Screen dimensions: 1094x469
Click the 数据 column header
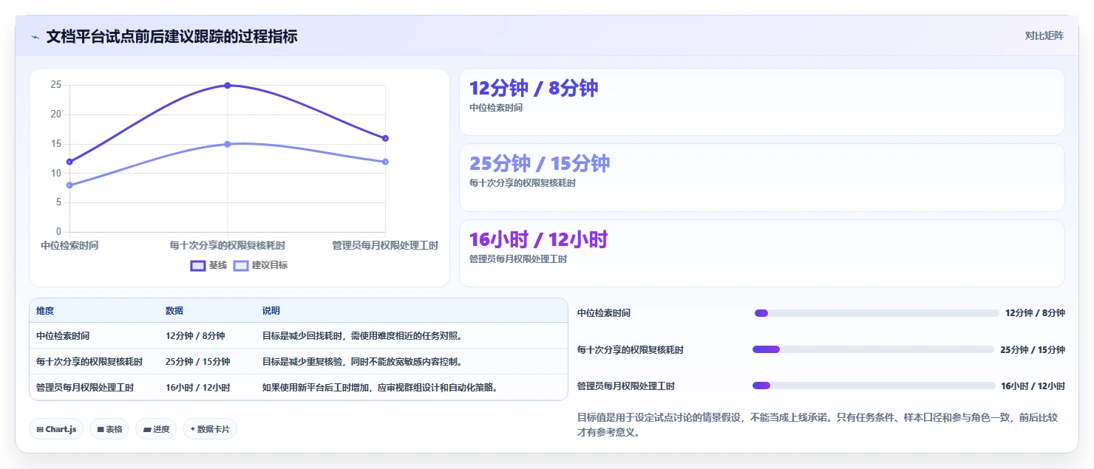point(174,311)
